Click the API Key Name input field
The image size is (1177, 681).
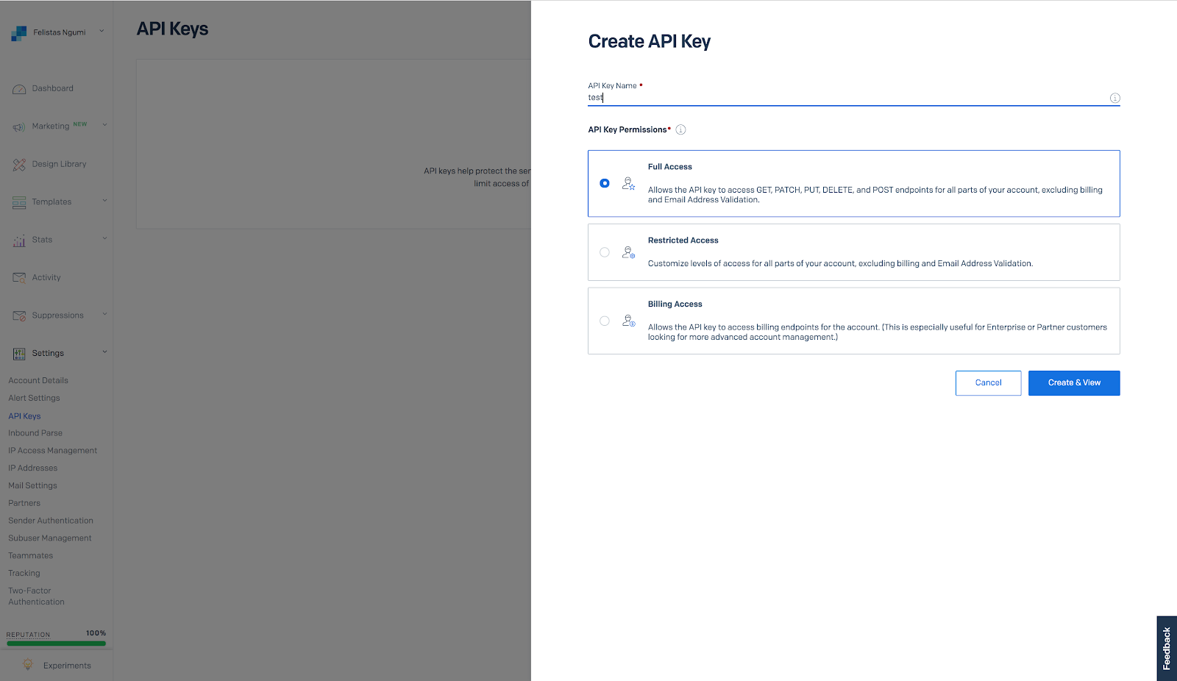[x=846, y=98]
